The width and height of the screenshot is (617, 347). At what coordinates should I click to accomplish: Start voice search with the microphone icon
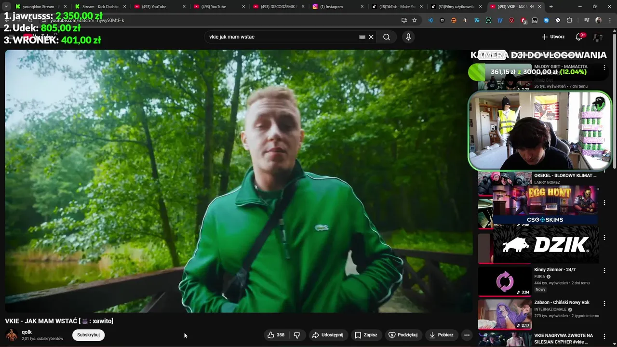tap(408, 37)
